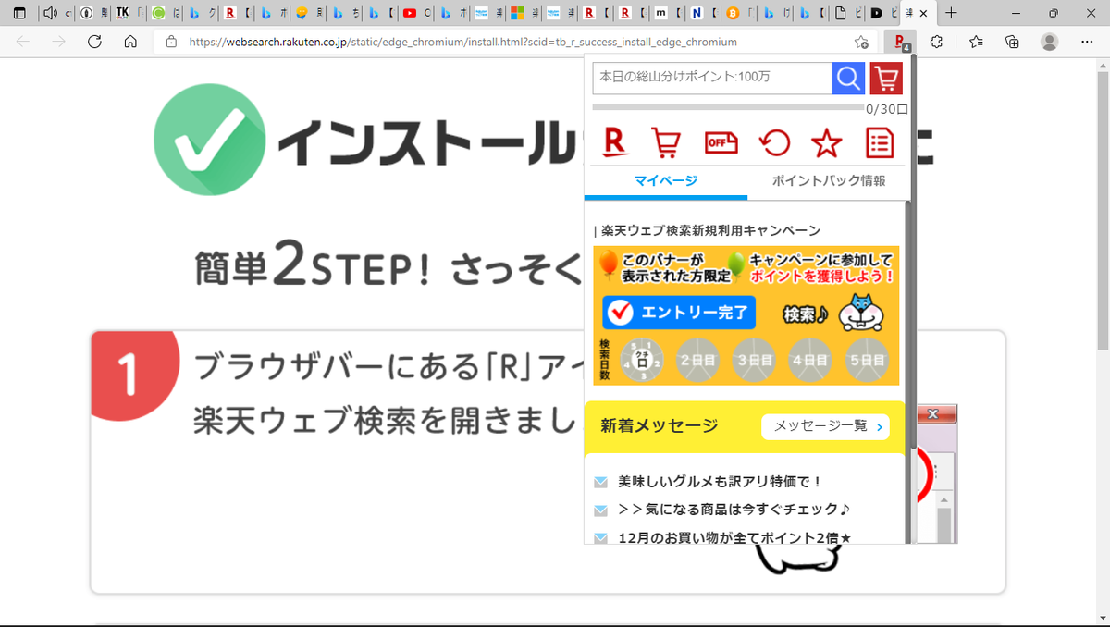Click the campaign banner cat mascot
The width and height of the screenshot is (1110, 627).
(860, 314)
